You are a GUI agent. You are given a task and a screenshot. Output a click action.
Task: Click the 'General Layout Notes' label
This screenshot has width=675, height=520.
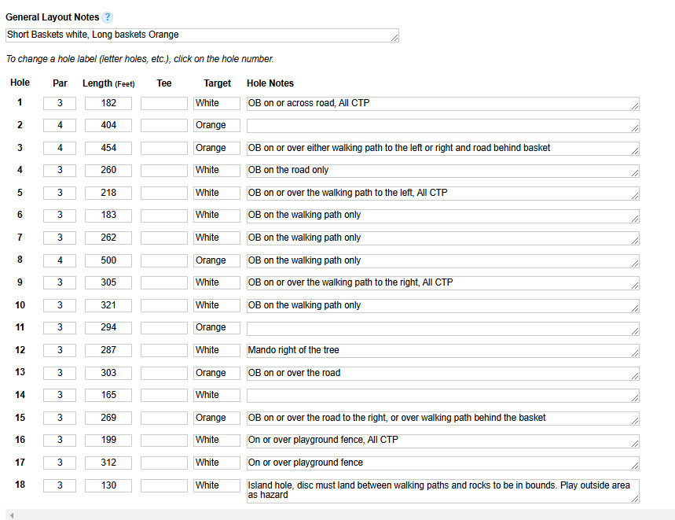[52, 17]
